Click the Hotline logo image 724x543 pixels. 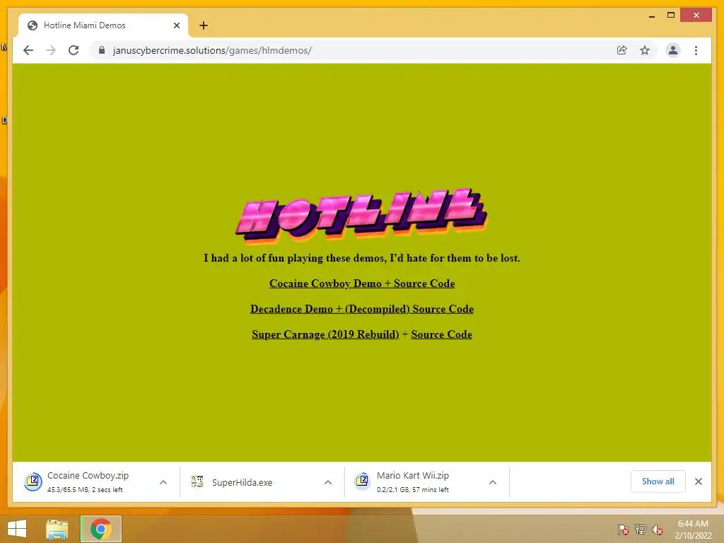[361, 215]
